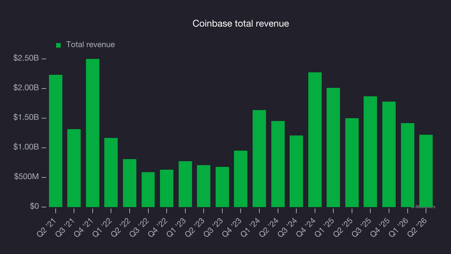This screenshot has height=254, width=451.
Task: Select the Q3 '22 revenue bar
Action: click(148, 189)
